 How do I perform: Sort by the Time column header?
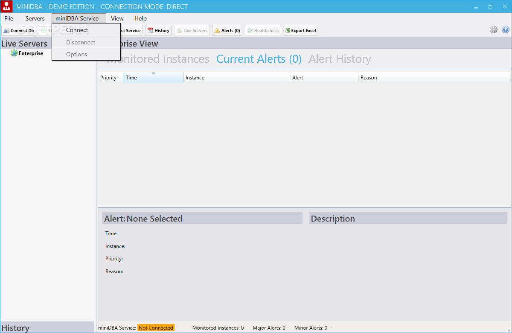(x=154, y=78)
